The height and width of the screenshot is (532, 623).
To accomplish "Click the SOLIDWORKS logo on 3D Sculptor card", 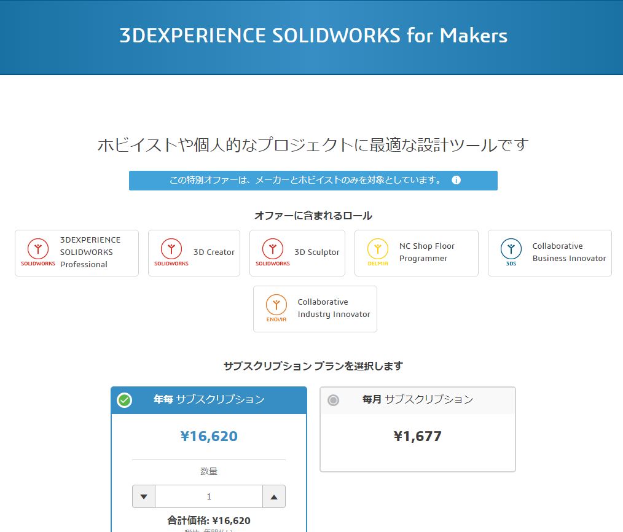I will pos(273,252).
